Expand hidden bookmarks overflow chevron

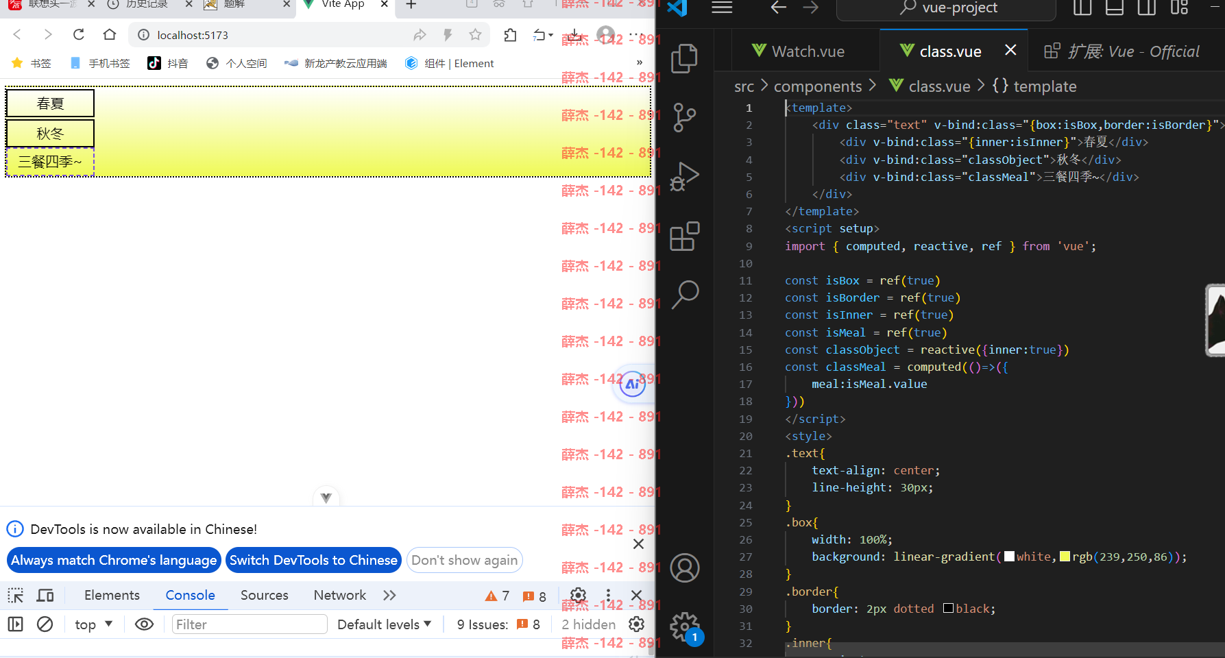[640, 63]
